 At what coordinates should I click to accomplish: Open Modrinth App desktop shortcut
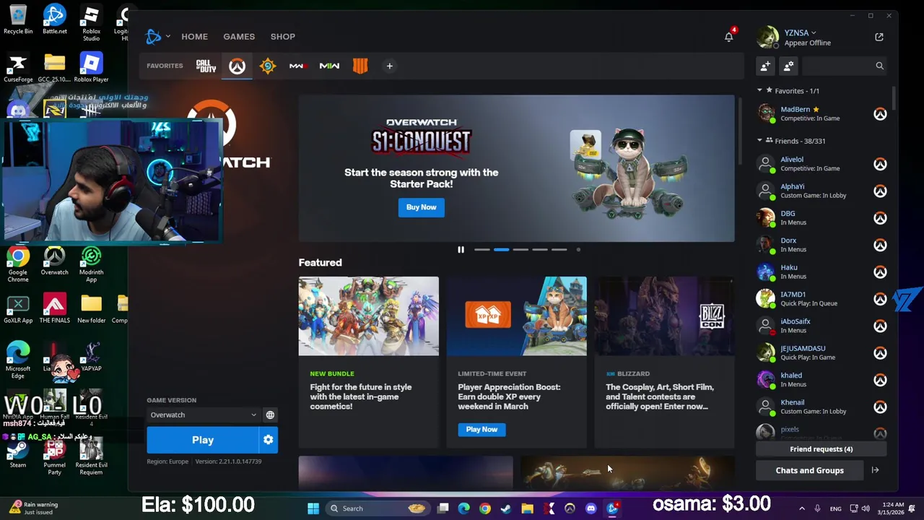click(x=91, y=264)
